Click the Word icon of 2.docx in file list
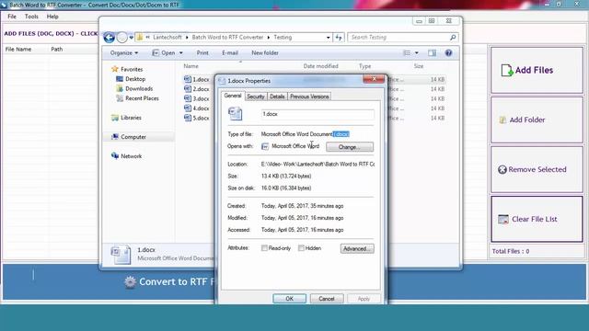 pyautogui.click(x=188, y=89)
